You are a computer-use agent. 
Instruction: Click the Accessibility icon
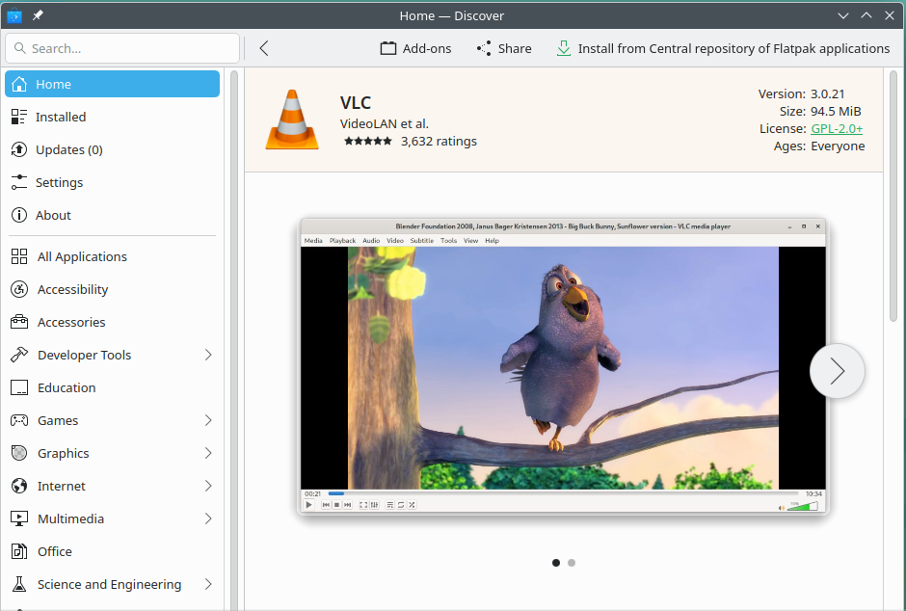click(x=19, y=289)
